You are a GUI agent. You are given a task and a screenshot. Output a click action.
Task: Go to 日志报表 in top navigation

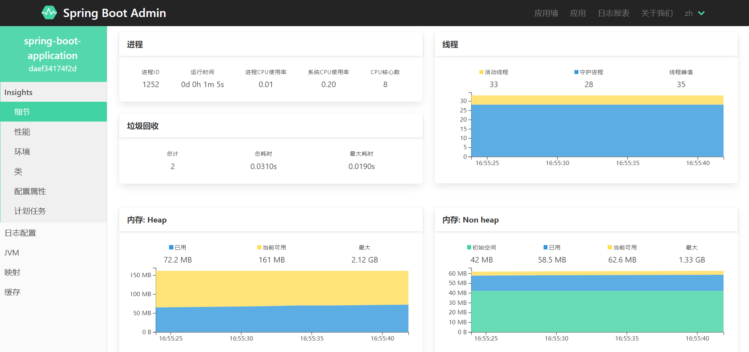pyautogui.click(x=613, y=13)
